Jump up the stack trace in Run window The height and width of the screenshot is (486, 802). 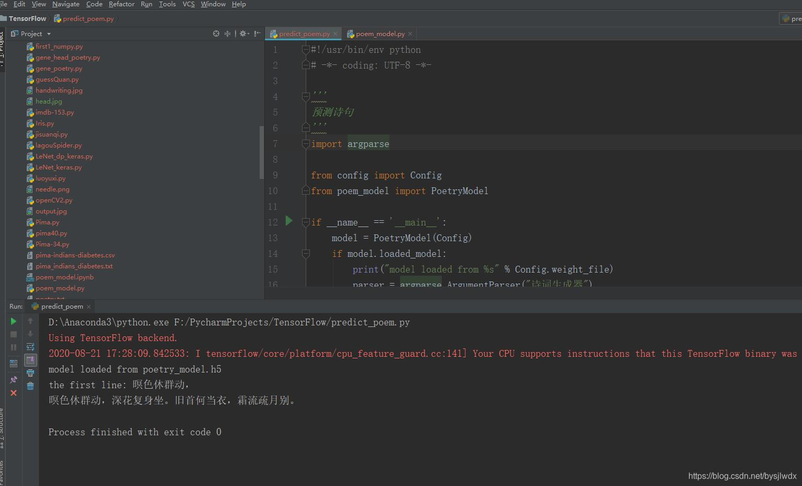pyautogui.click(x=30, y=321)
